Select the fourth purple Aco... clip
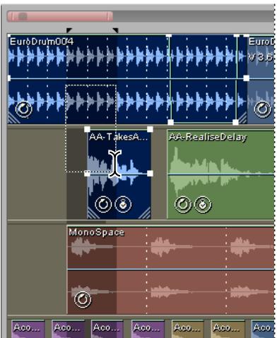This screenshot has width=277, height=338. (x=148, y=329)
